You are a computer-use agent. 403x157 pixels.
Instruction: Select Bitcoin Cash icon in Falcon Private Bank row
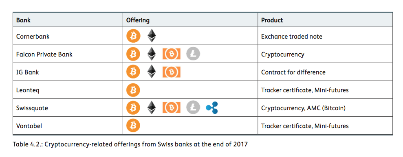[x=172, y=54]
